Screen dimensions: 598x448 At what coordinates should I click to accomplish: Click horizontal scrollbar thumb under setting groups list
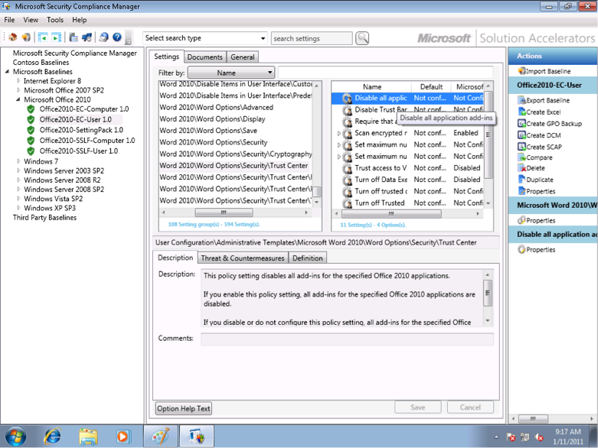(x=224, y=213)
